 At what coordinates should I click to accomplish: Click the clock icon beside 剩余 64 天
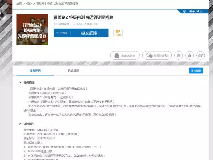click(184, 11)
